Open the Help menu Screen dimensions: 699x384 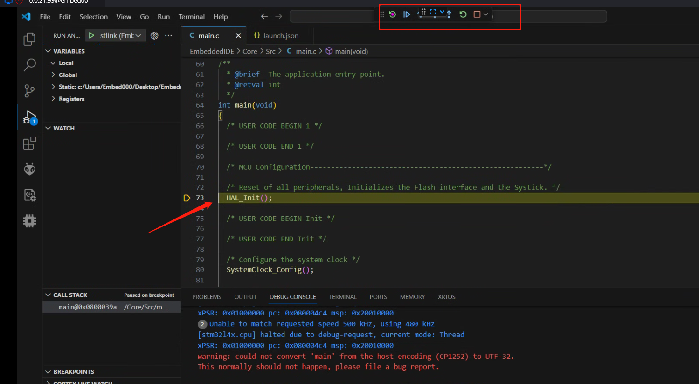tap(221, 17)
